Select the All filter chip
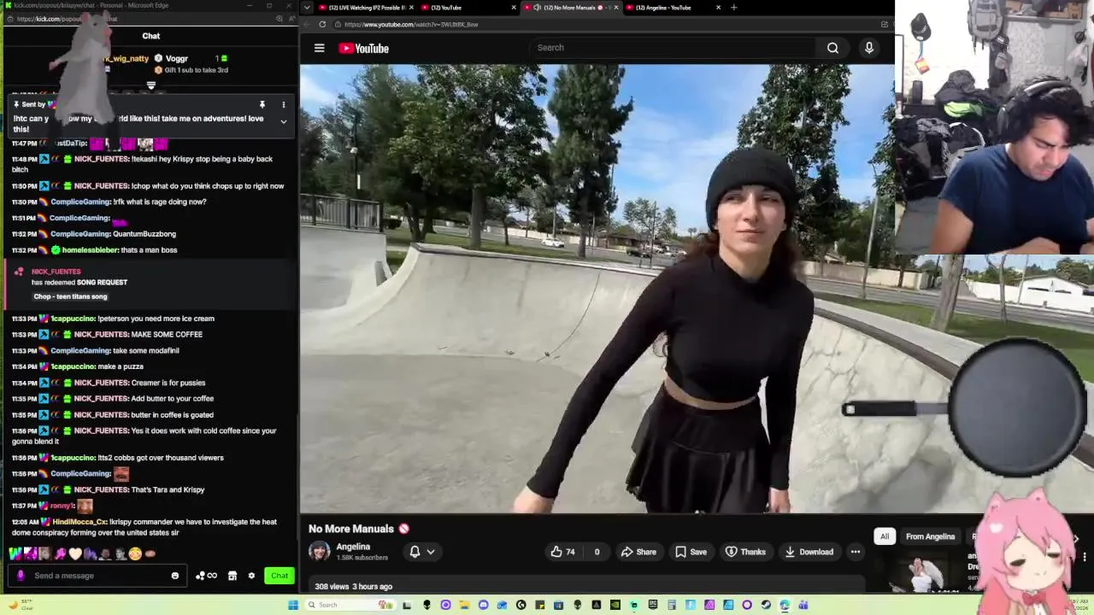This screenshot has height=615, width=1094. 885,536
